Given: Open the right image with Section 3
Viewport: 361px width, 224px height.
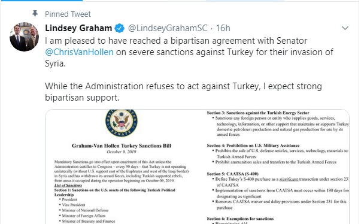Looking at the screenshot, I should (274, 167).
